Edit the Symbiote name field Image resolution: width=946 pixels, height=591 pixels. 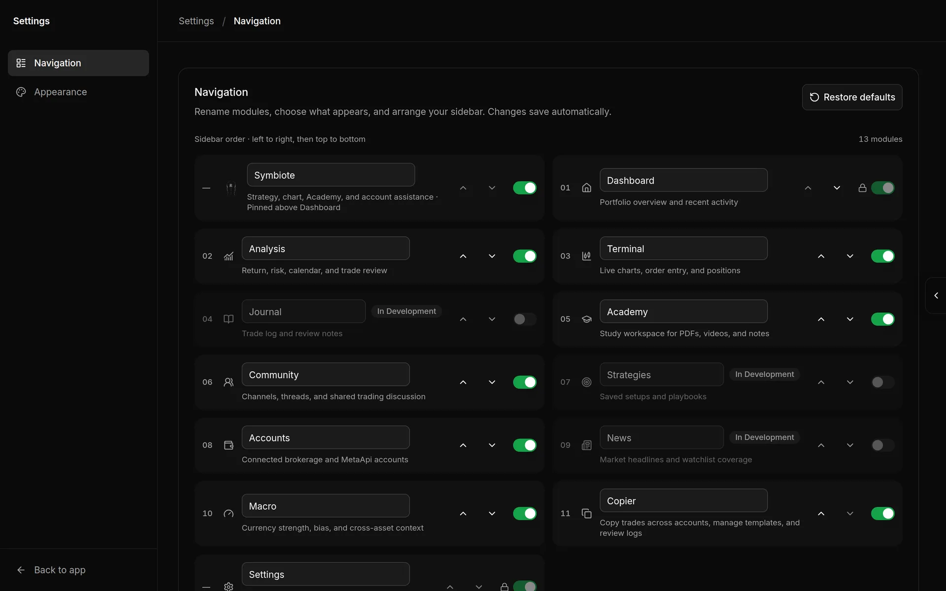click(331, 175)
